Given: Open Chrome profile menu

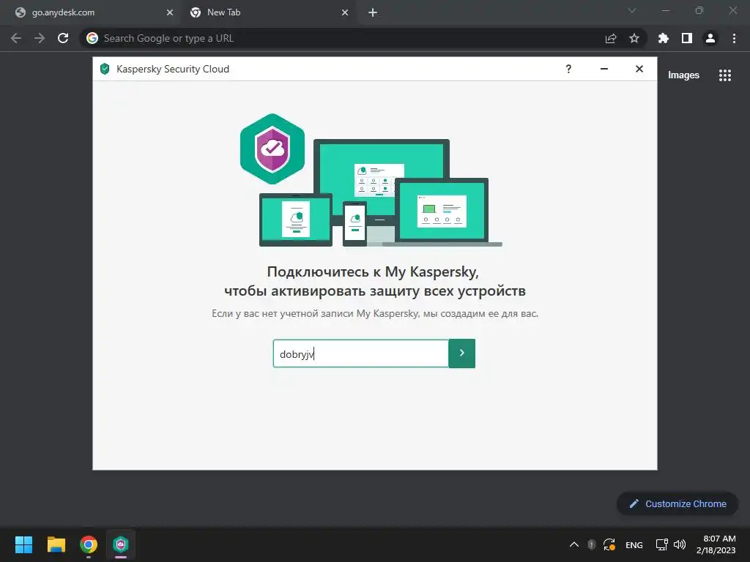Looking at the screenshot, I should [x=710, y=38].
